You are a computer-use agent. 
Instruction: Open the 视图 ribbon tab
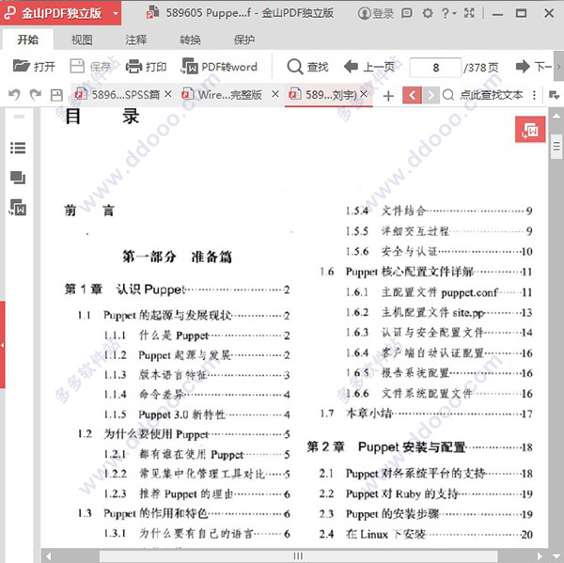click(x=82, y=39)
